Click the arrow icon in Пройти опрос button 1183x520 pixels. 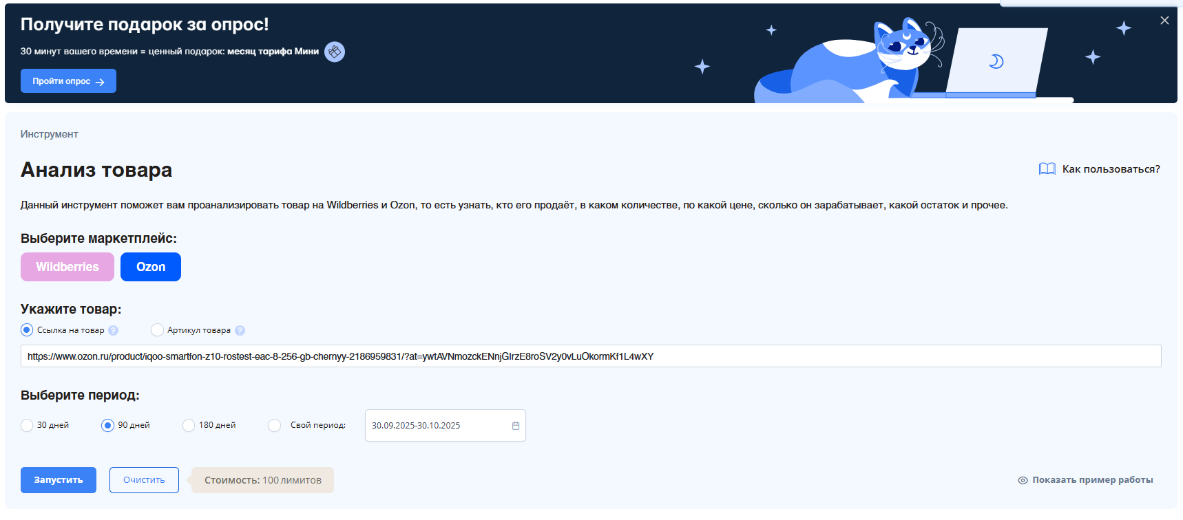(x=100, y=82)
